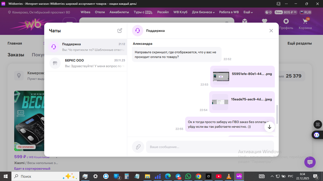Open WhatsApp from the taskbar
The width and height of the screenshot is (323, 181).
[x=188, y=176]
